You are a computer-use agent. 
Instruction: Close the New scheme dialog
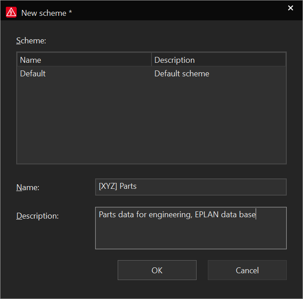290,8
